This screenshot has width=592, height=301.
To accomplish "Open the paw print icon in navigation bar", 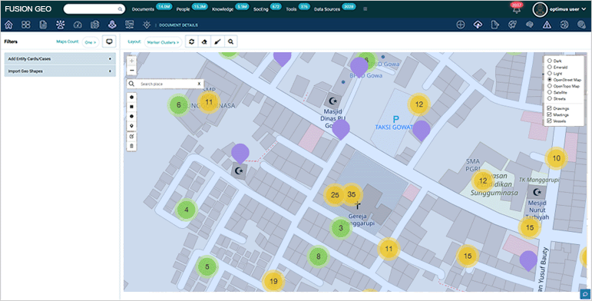I will coord(61,25).
